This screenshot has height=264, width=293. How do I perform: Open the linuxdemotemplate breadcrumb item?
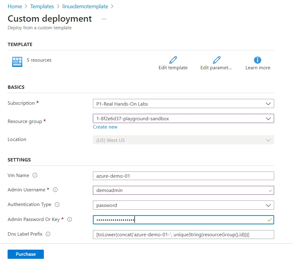point(85,6)
